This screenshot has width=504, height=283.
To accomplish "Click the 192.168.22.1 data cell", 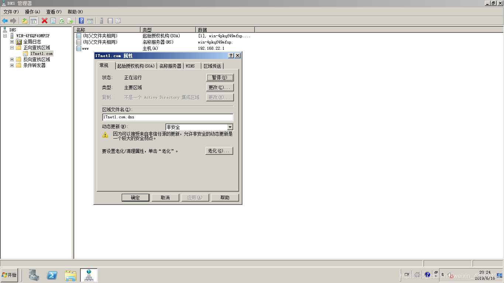I will point(211,48).
